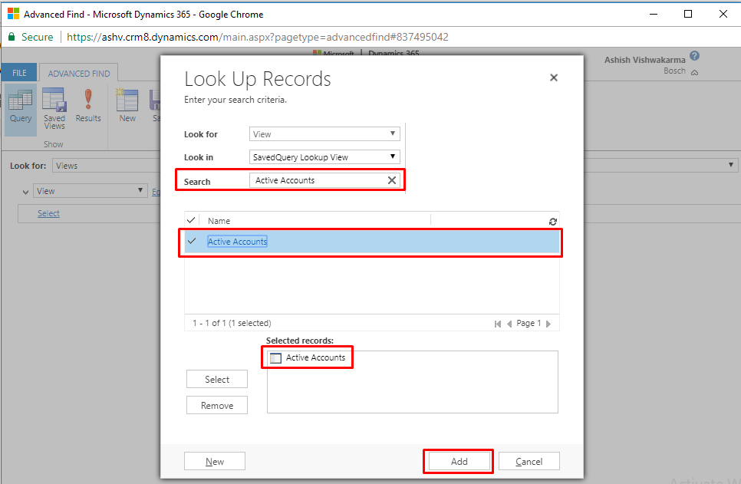Viewport: 741px width, 484px height.
Task: Click the 'Page 1' pager label
Action: [529, 323]
